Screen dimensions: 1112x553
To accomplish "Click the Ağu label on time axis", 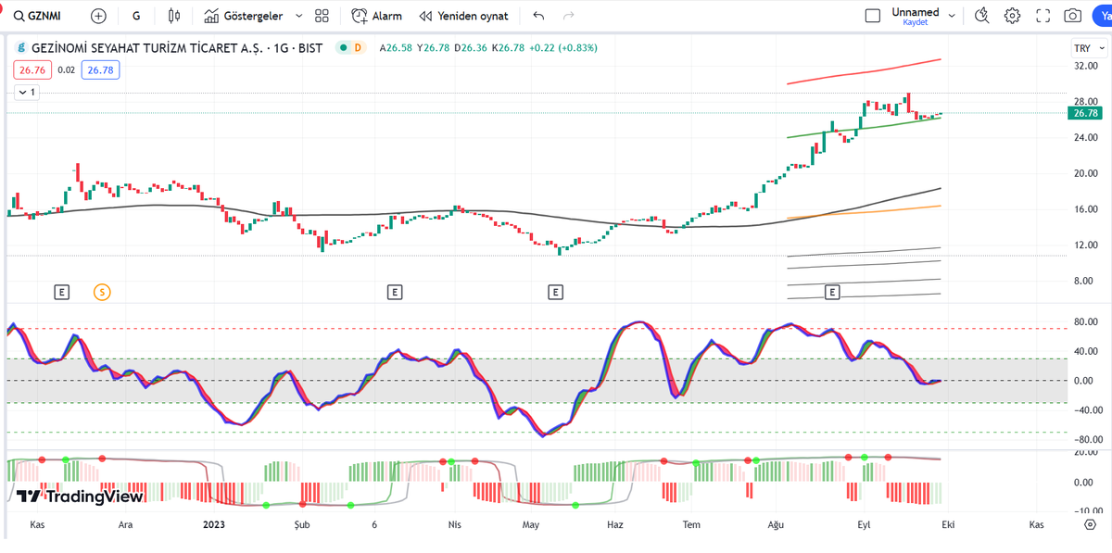I will 776,524.
